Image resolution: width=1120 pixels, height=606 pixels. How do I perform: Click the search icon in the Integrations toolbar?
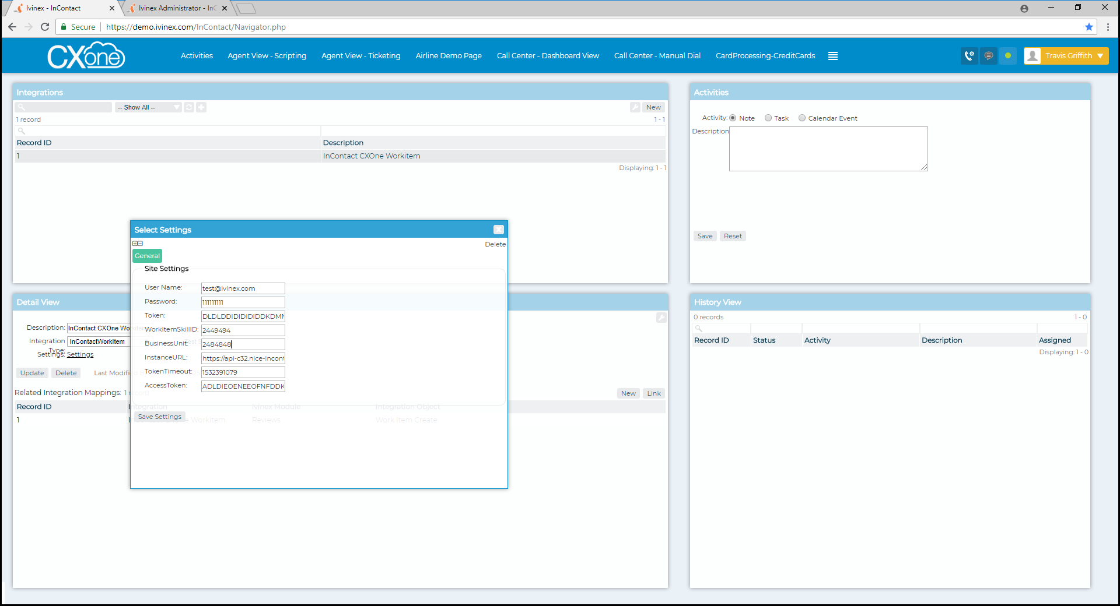pos(22,107)
